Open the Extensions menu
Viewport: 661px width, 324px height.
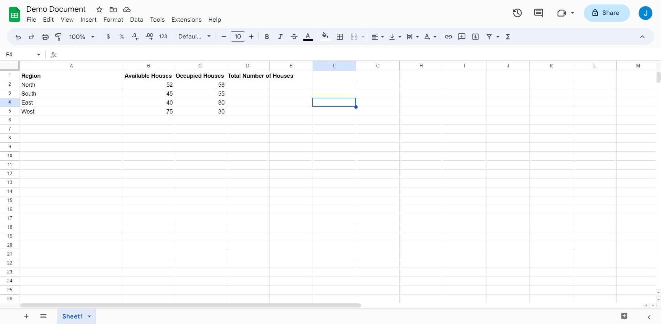(186, 20)
